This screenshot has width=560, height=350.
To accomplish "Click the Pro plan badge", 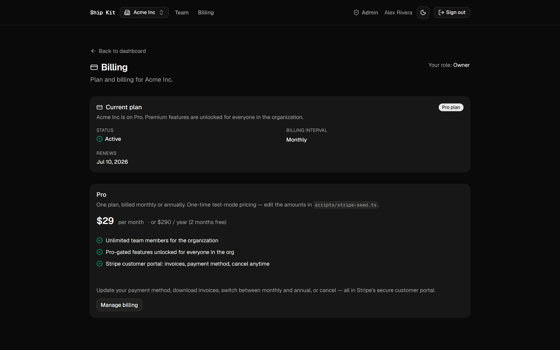I will point(451,107).
